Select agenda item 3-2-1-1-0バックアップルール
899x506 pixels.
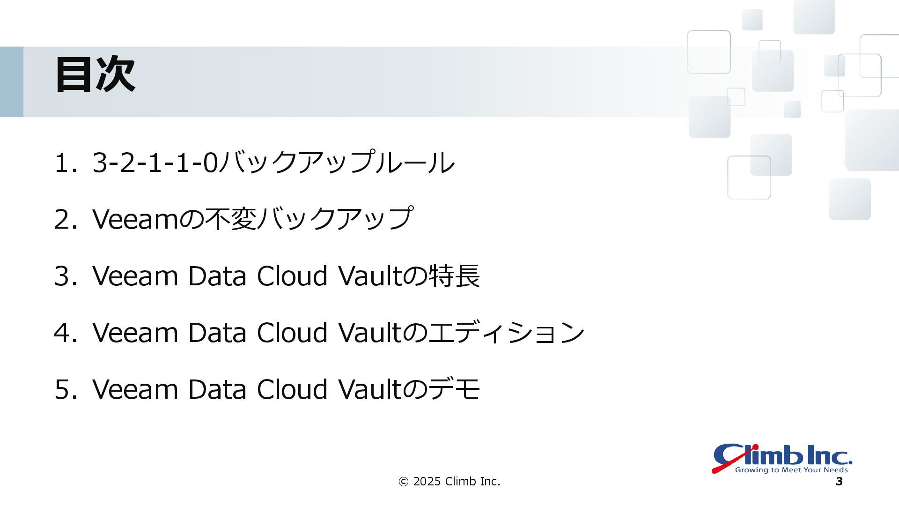point(273,162)
